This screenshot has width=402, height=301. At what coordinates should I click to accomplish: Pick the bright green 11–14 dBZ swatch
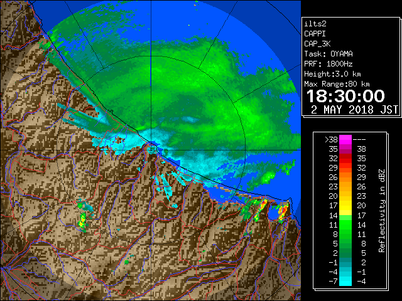click(345, 225)
